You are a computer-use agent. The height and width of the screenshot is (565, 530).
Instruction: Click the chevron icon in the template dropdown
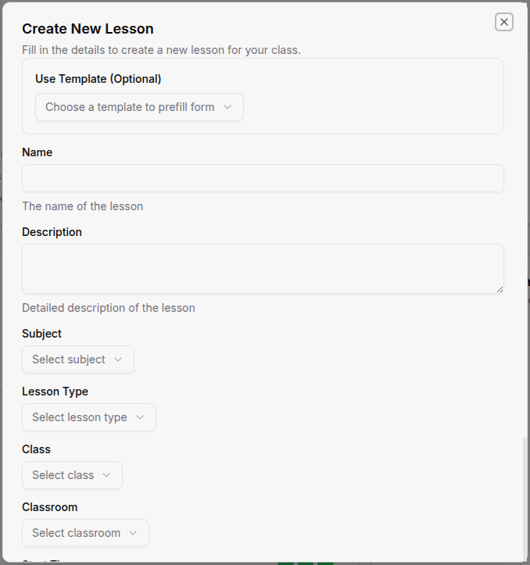227,107
